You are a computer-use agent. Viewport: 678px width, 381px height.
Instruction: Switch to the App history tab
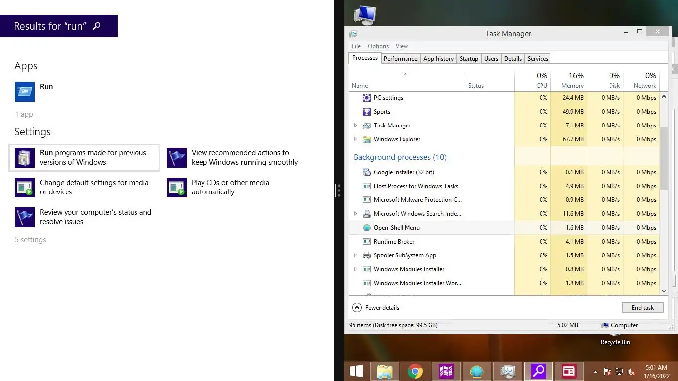(x=438, y=59)
